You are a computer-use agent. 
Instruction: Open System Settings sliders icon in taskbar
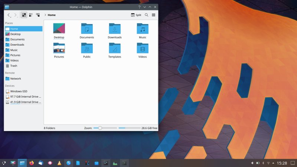(106, 163)
